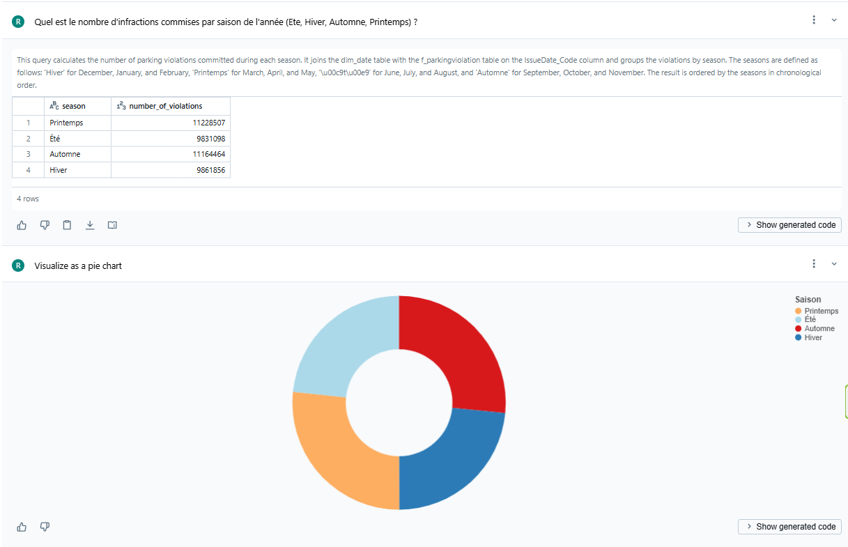
Task: Click thumbs up under the season table
Action: tap(22, 225)
